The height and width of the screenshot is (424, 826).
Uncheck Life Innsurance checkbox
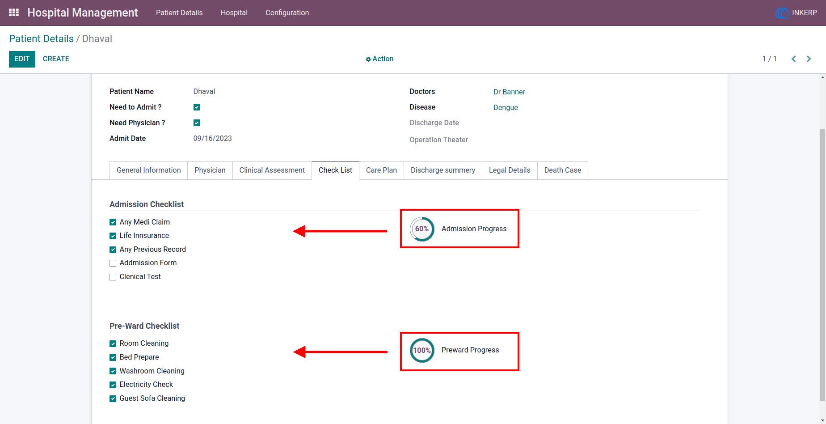coord(113,236)
